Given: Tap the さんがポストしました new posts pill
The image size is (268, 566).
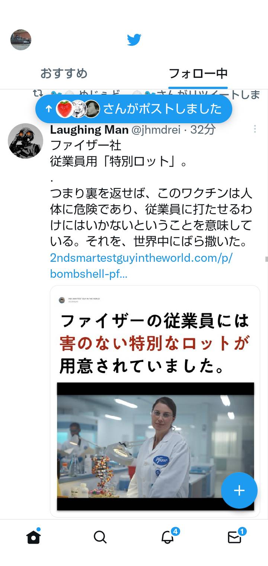Looking at the screenshot, I should point(134,109).
